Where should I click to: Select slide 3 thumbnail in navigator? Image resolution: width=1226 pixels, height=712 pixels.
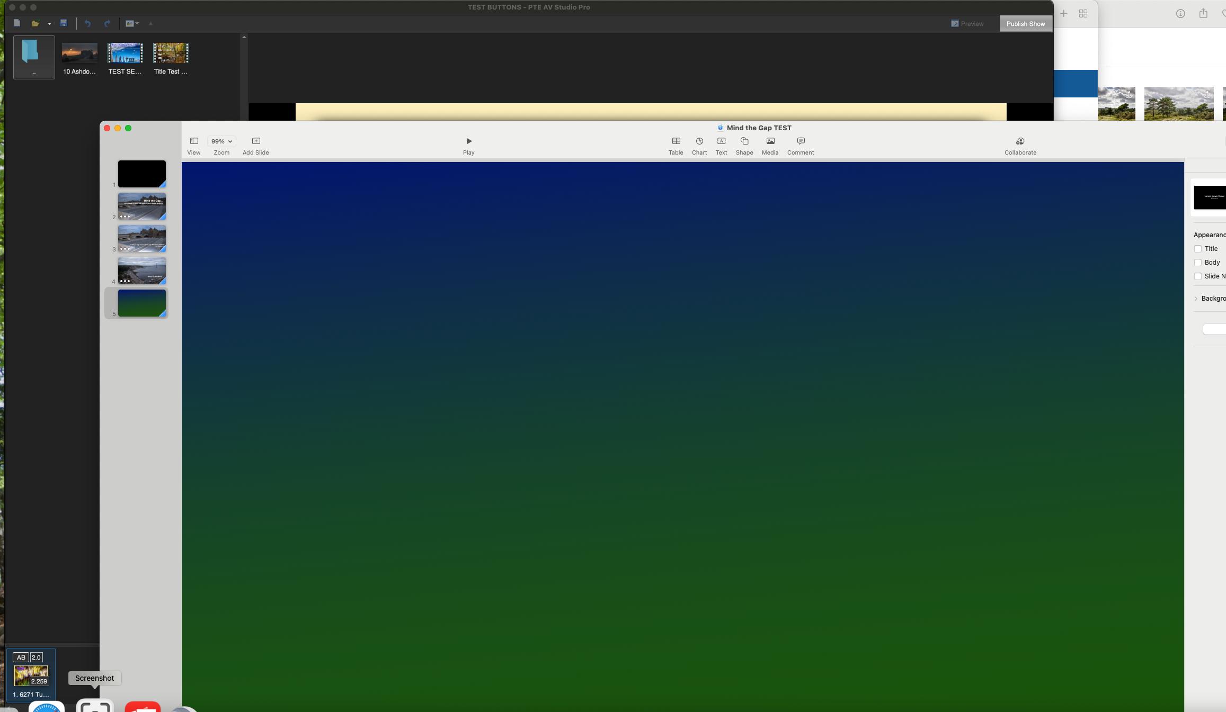tap(141, 239)
